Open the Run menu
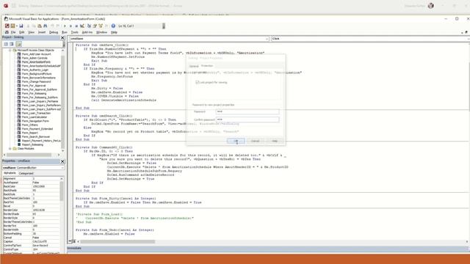Image resolution: width=470 pixels, height=264 pixels. (x=65, y=32)
